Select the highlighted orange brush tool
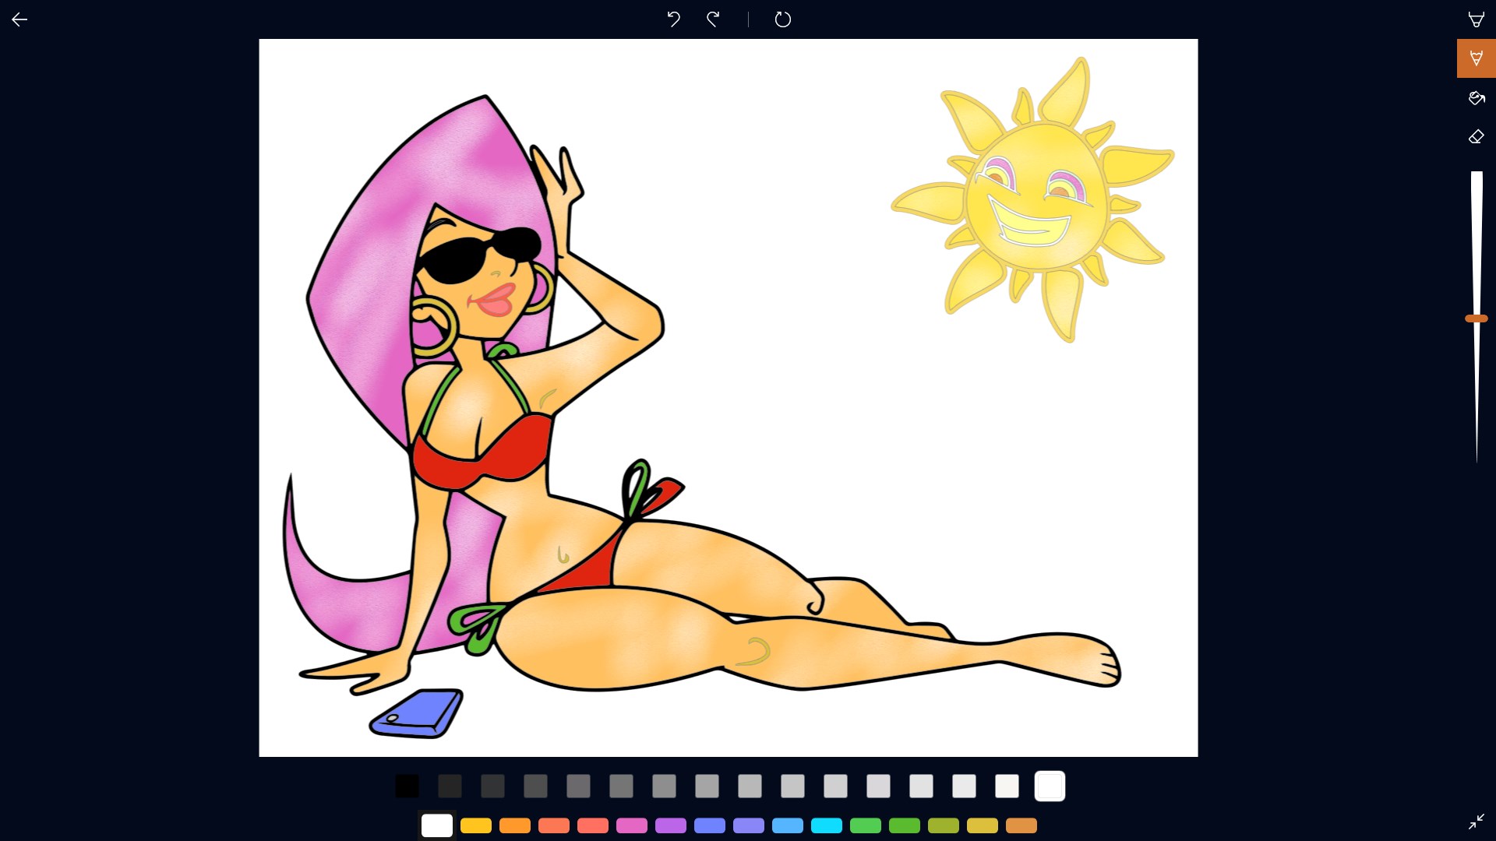The width and height of the screenshot is (1496, 841). pos(1476,58)
